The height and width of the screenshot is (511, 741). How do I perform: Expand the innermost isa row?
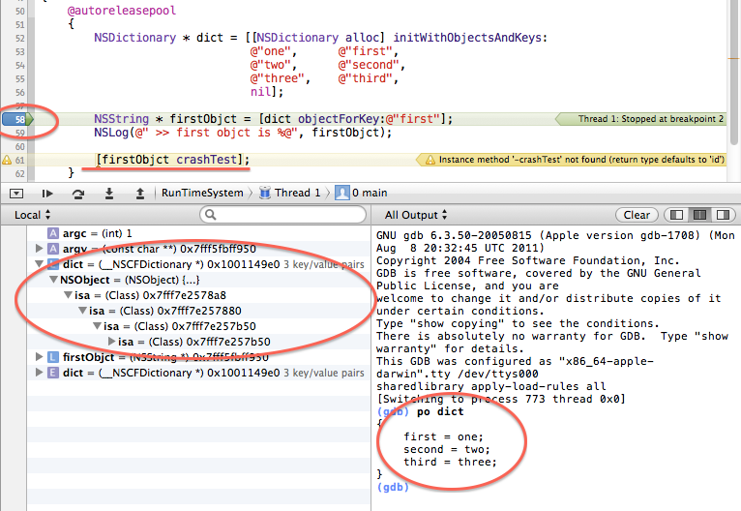(x=111, y=341)
